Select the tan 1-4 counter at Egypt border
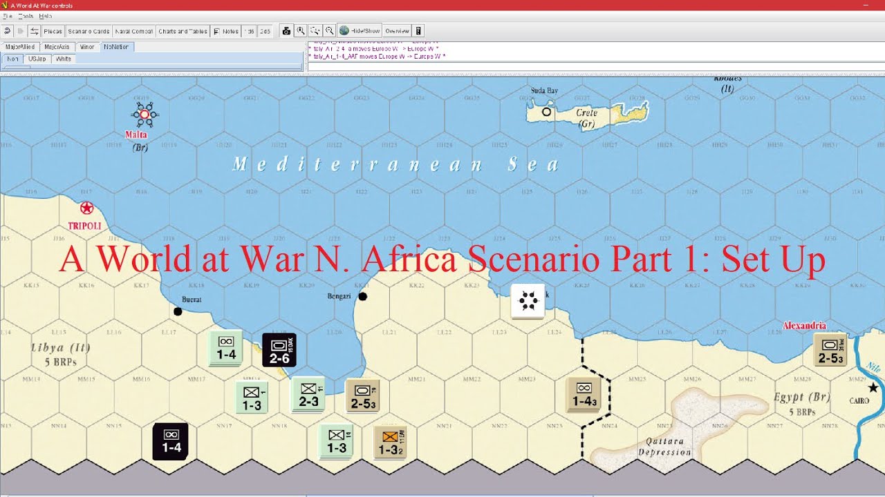885x497 pixels. tap(584, 395)
